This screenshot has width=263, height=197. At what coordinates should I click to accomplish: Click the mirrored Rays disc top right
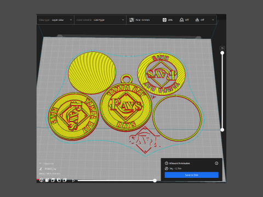[161, 74]
